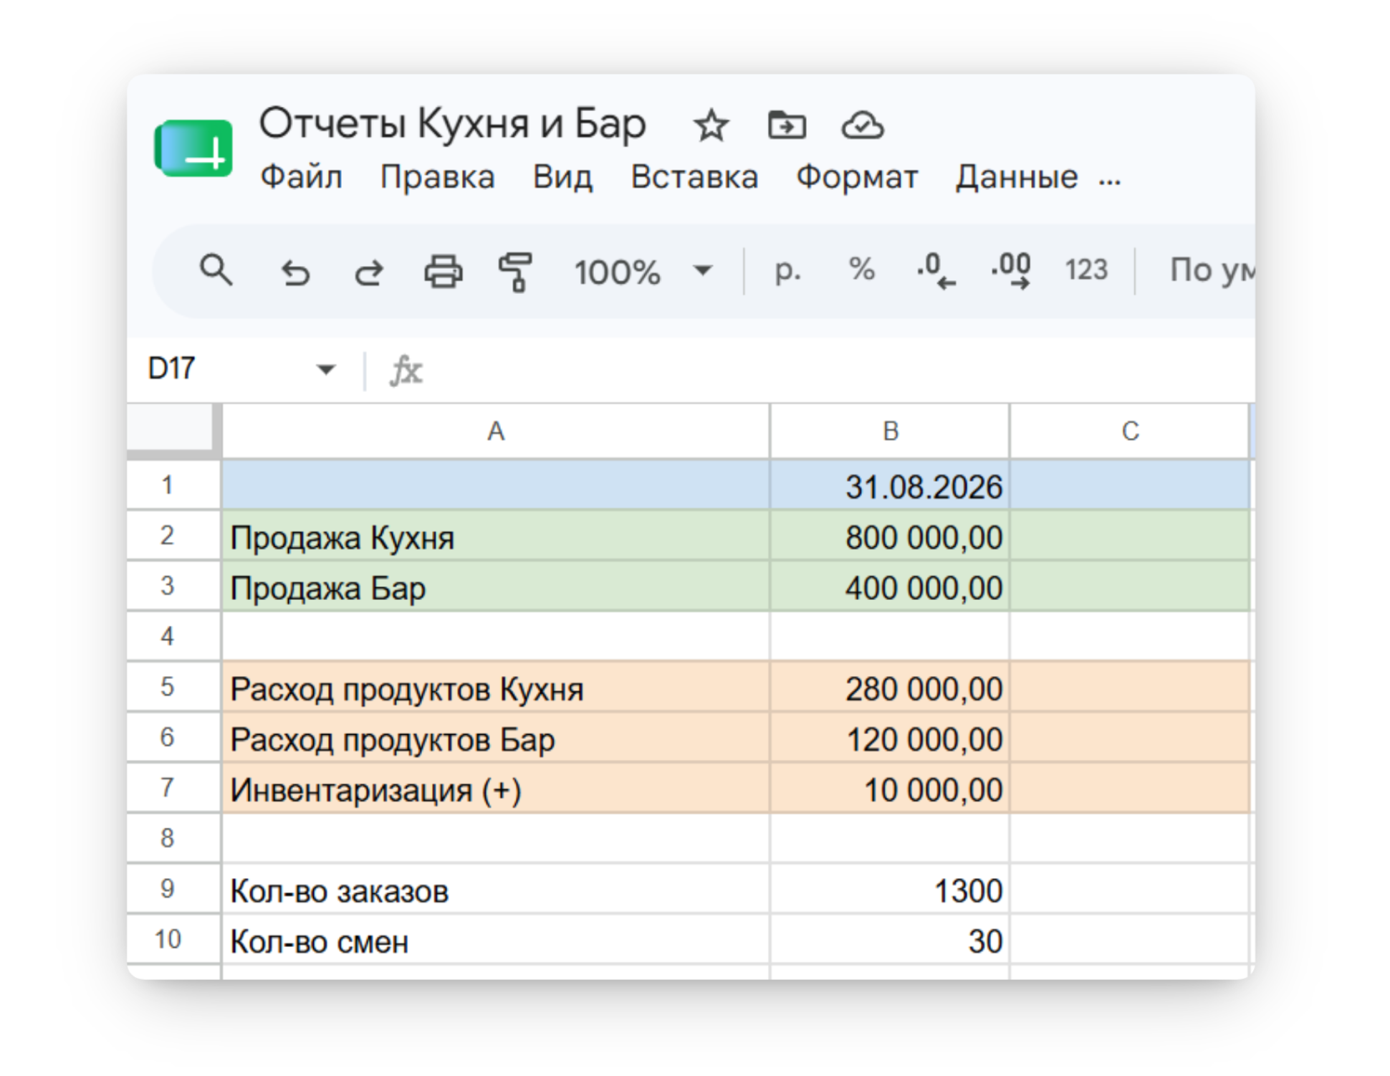
Task: Select the cell with 400 000,00
Action: [890, 586]
